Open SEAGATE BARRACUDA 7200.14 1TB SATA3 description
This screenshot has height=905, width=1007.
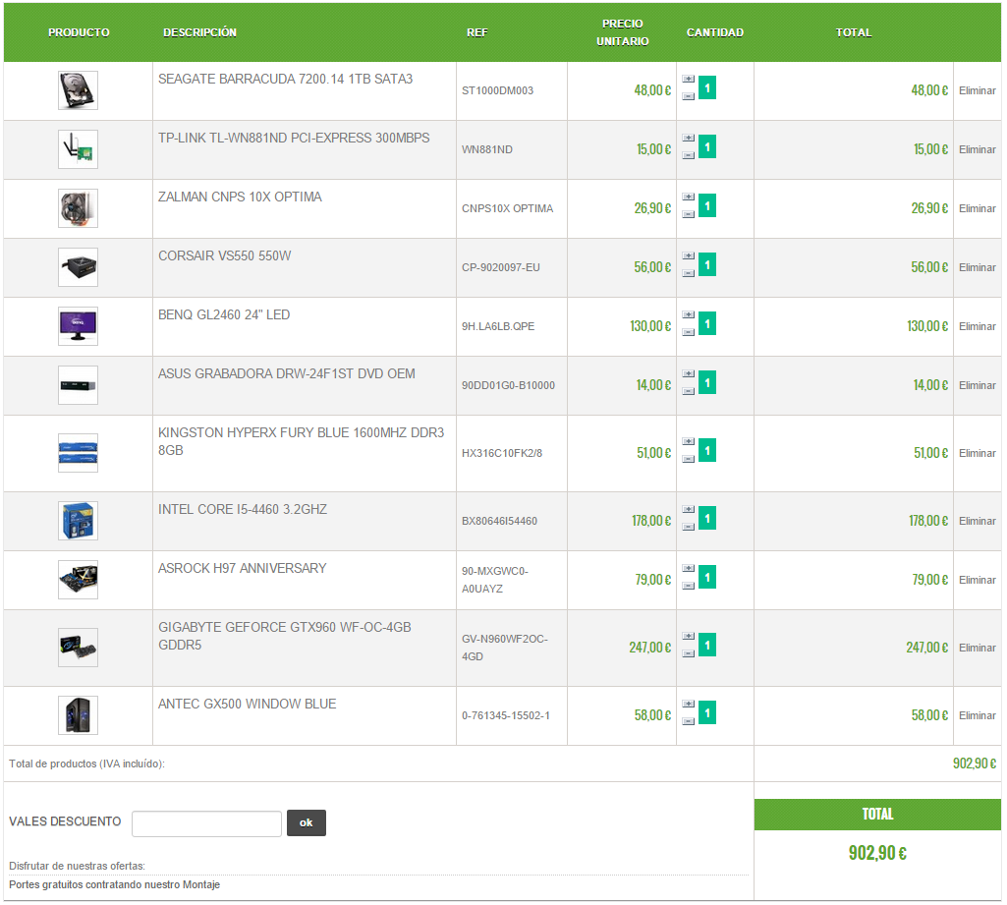[x=286, y=80]
